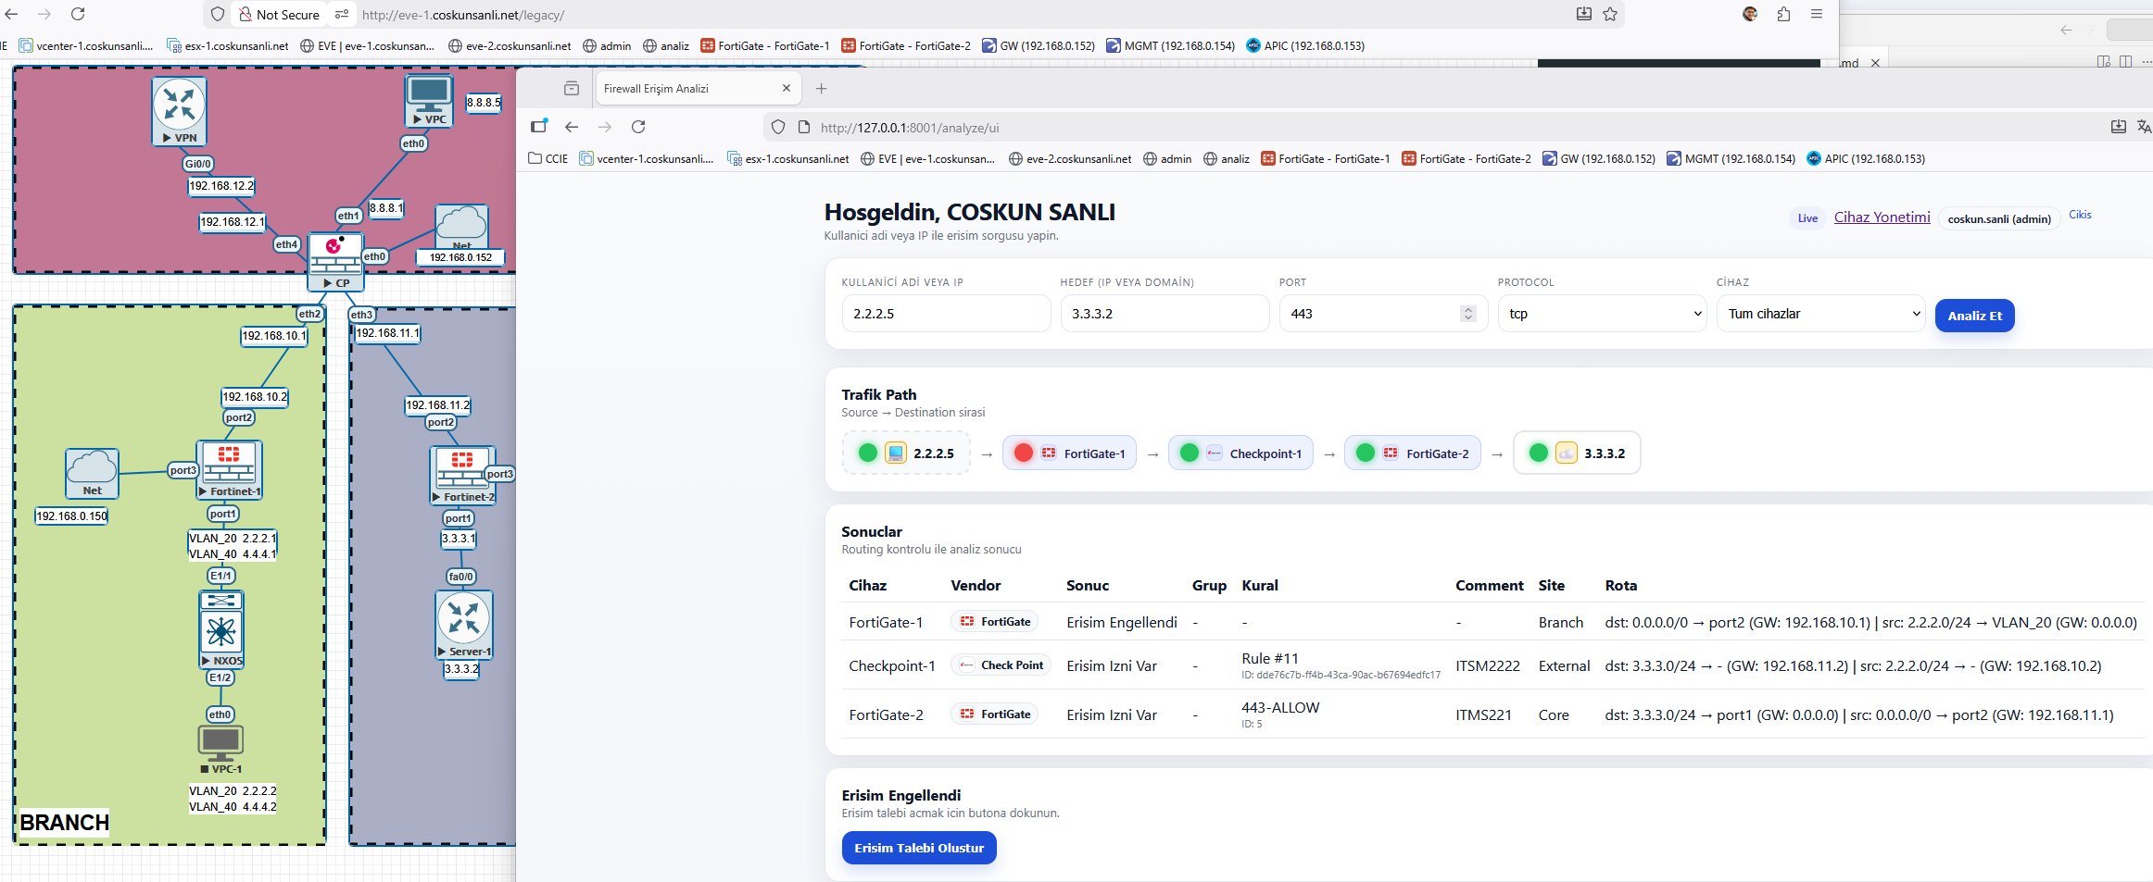Select the Fortinet-2 firewall node
The height and width of the screenshot is (882, 2153).
click(461, 470)
